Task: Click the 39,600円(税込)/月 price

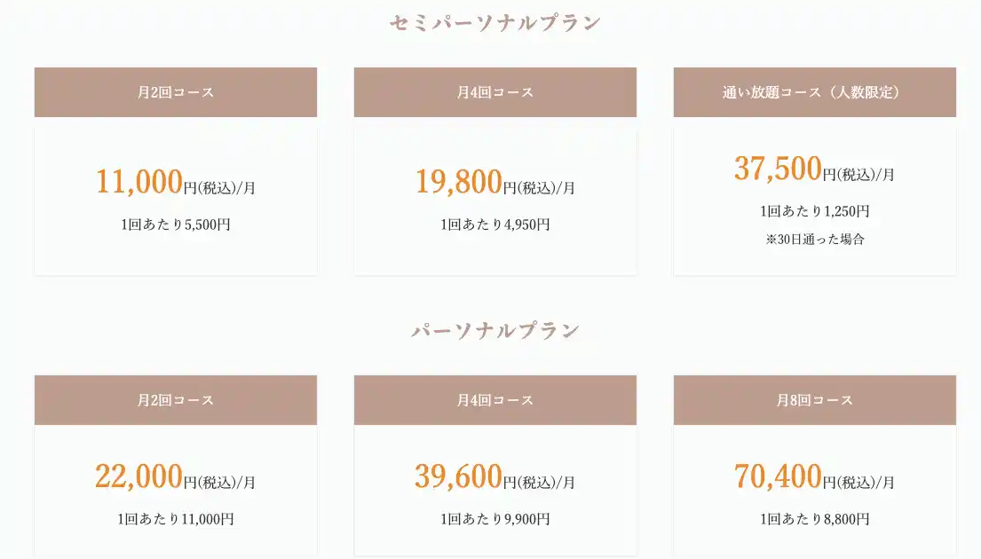Action: tap(494, 478)
